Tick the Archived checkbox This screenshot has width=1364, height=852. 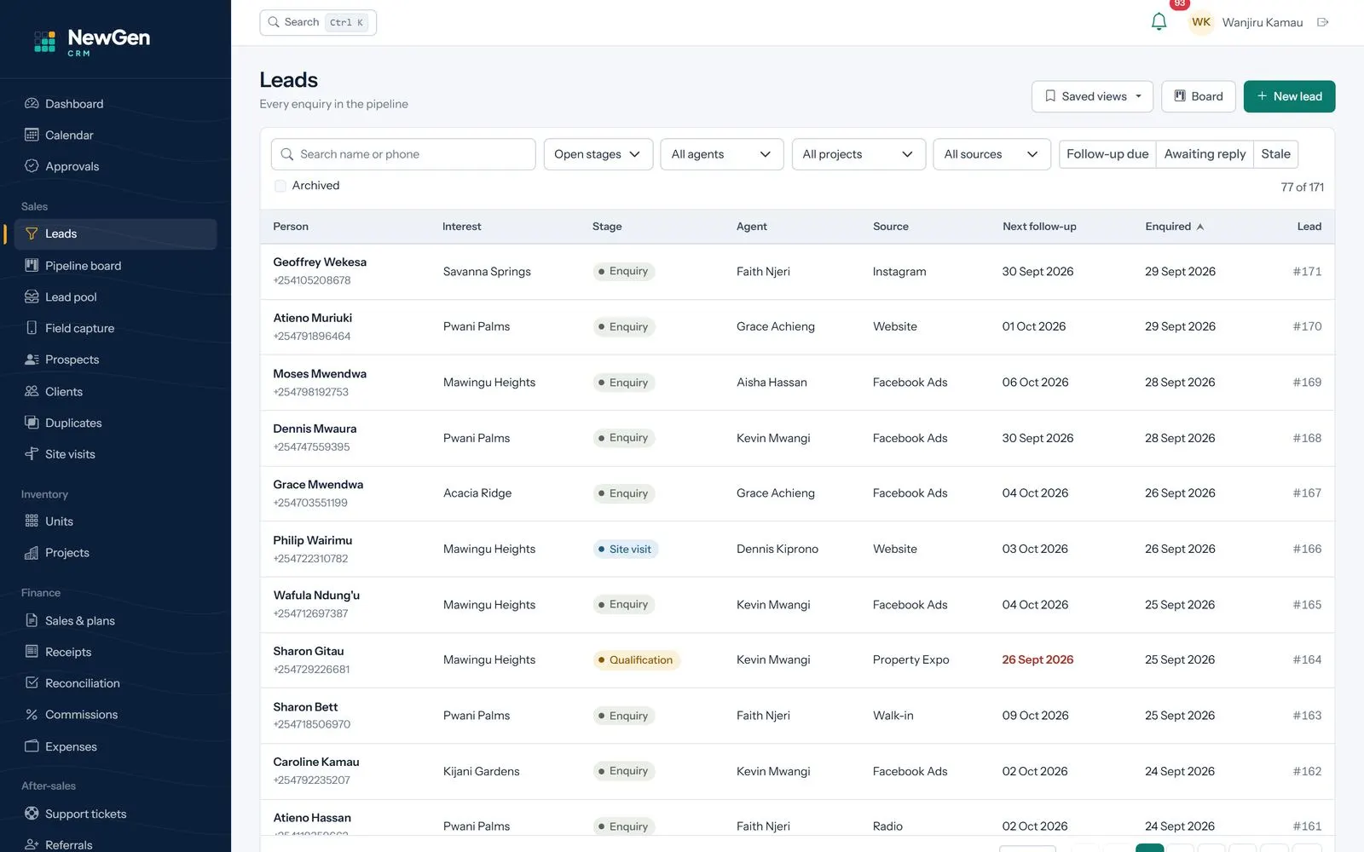tap(280, 186)
